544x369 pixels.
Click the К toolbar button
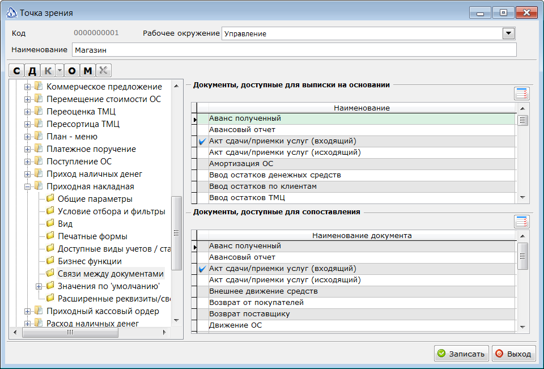[x=48, y=70]
